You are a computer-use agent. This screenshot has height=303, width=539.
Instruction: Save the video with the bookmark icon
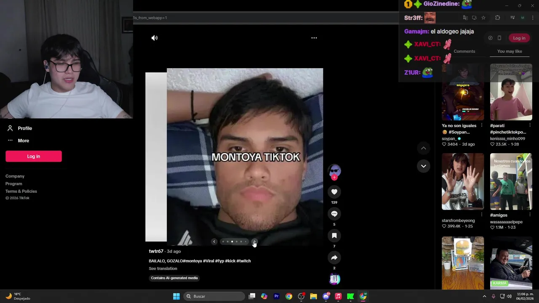coord(334,236)
